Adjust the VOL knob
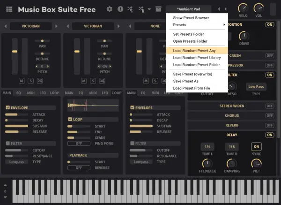Image resolution: width=281 pixels, height=205 pixels. pyautogui.click(x=259, y=8)
